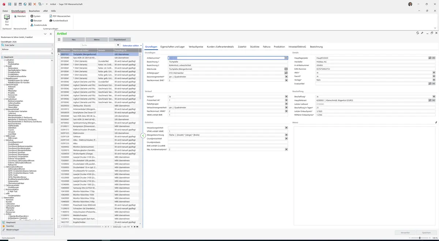Click the refresh icon in the Matchcode field
439x241 pixels.
286,69
